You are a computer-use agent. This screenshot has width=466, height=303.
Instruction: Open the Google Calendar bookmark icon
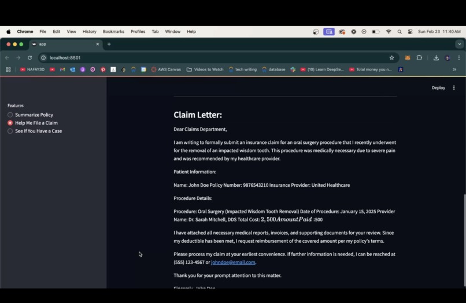[143, 69]
